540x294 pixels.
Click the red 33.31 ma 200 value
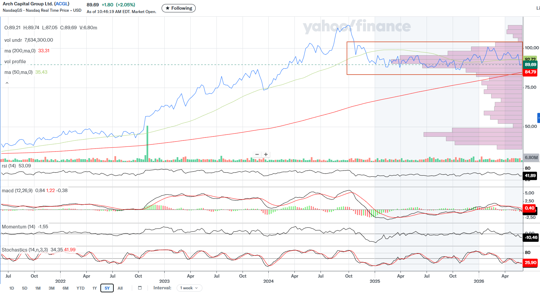[44, 51]
